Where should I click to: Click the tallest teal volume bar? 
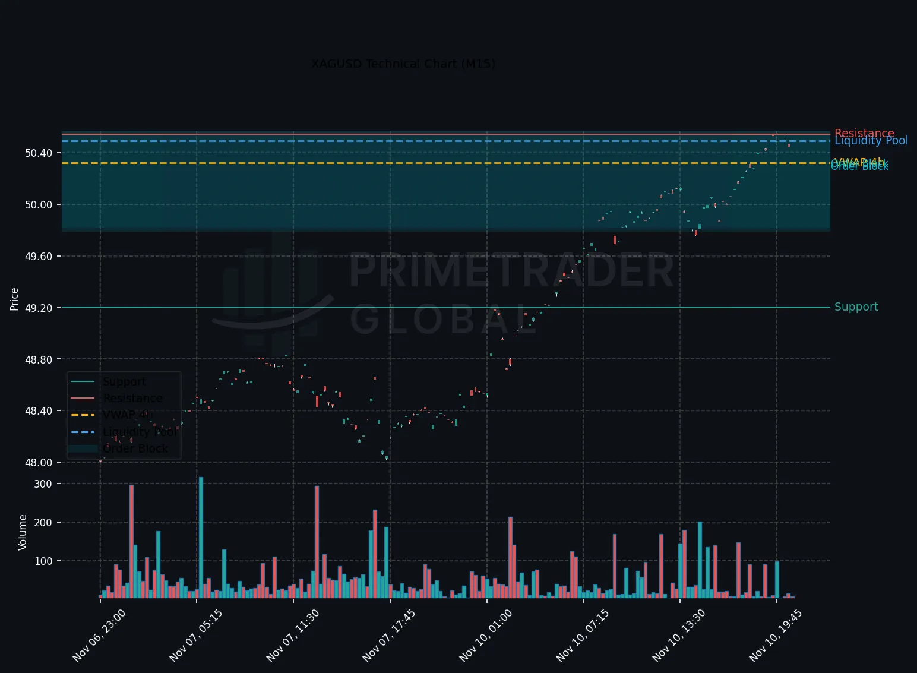tap(201, 538)
